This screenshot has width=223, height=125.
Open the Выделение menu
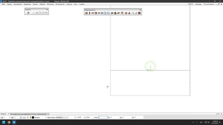(27, 4)
